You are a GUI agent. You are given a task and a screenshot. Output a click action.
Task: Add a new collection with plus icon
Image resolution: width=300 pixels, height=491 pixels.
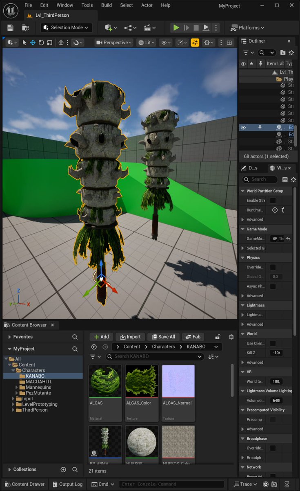[x=63, y=470]
